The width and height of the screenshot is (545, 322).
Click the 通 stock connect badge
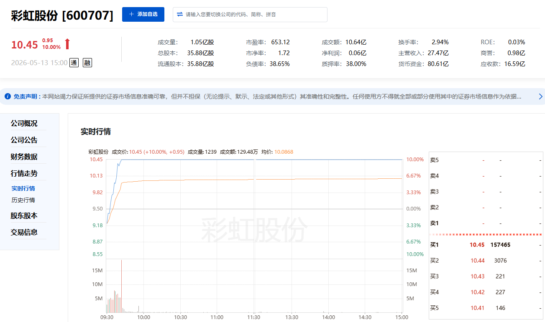click(x=74, y=63)
